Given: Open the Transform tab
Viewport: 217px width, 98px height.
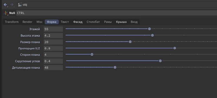Looking at the screenshot, I should (x=12, y=22).
